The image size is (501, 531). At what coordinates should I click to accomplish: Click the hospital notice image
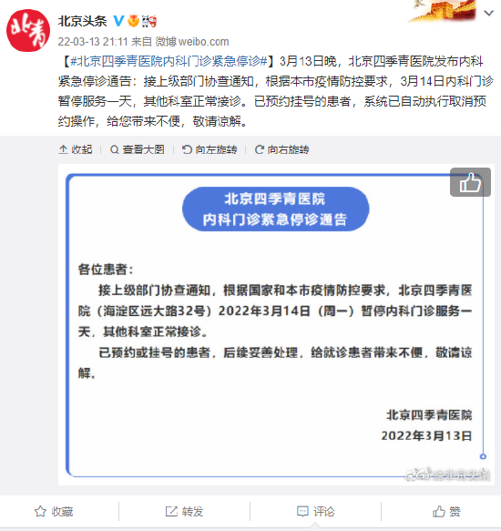click(276, 324)
